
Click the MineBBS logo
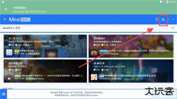pos(20,20)
